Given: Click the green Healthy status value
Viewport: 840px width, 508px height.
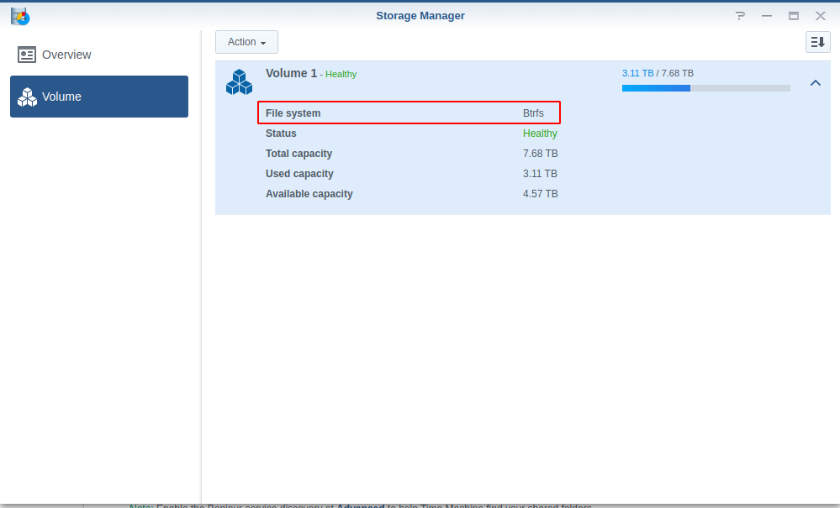Looking at the screenshot, I should pos(540,134).
